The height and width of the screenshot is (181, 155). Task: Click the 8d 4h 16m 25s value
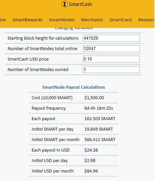point(99,108)
